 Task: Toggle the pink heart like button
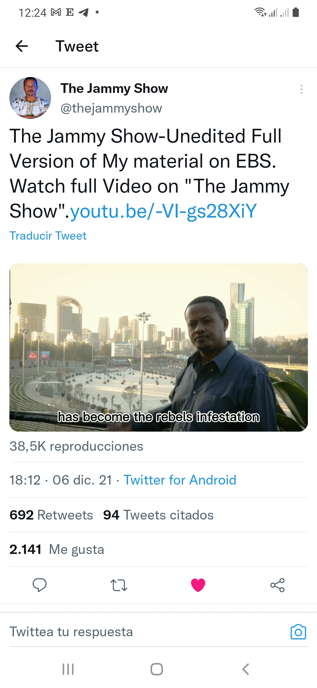tap(198, 585)
